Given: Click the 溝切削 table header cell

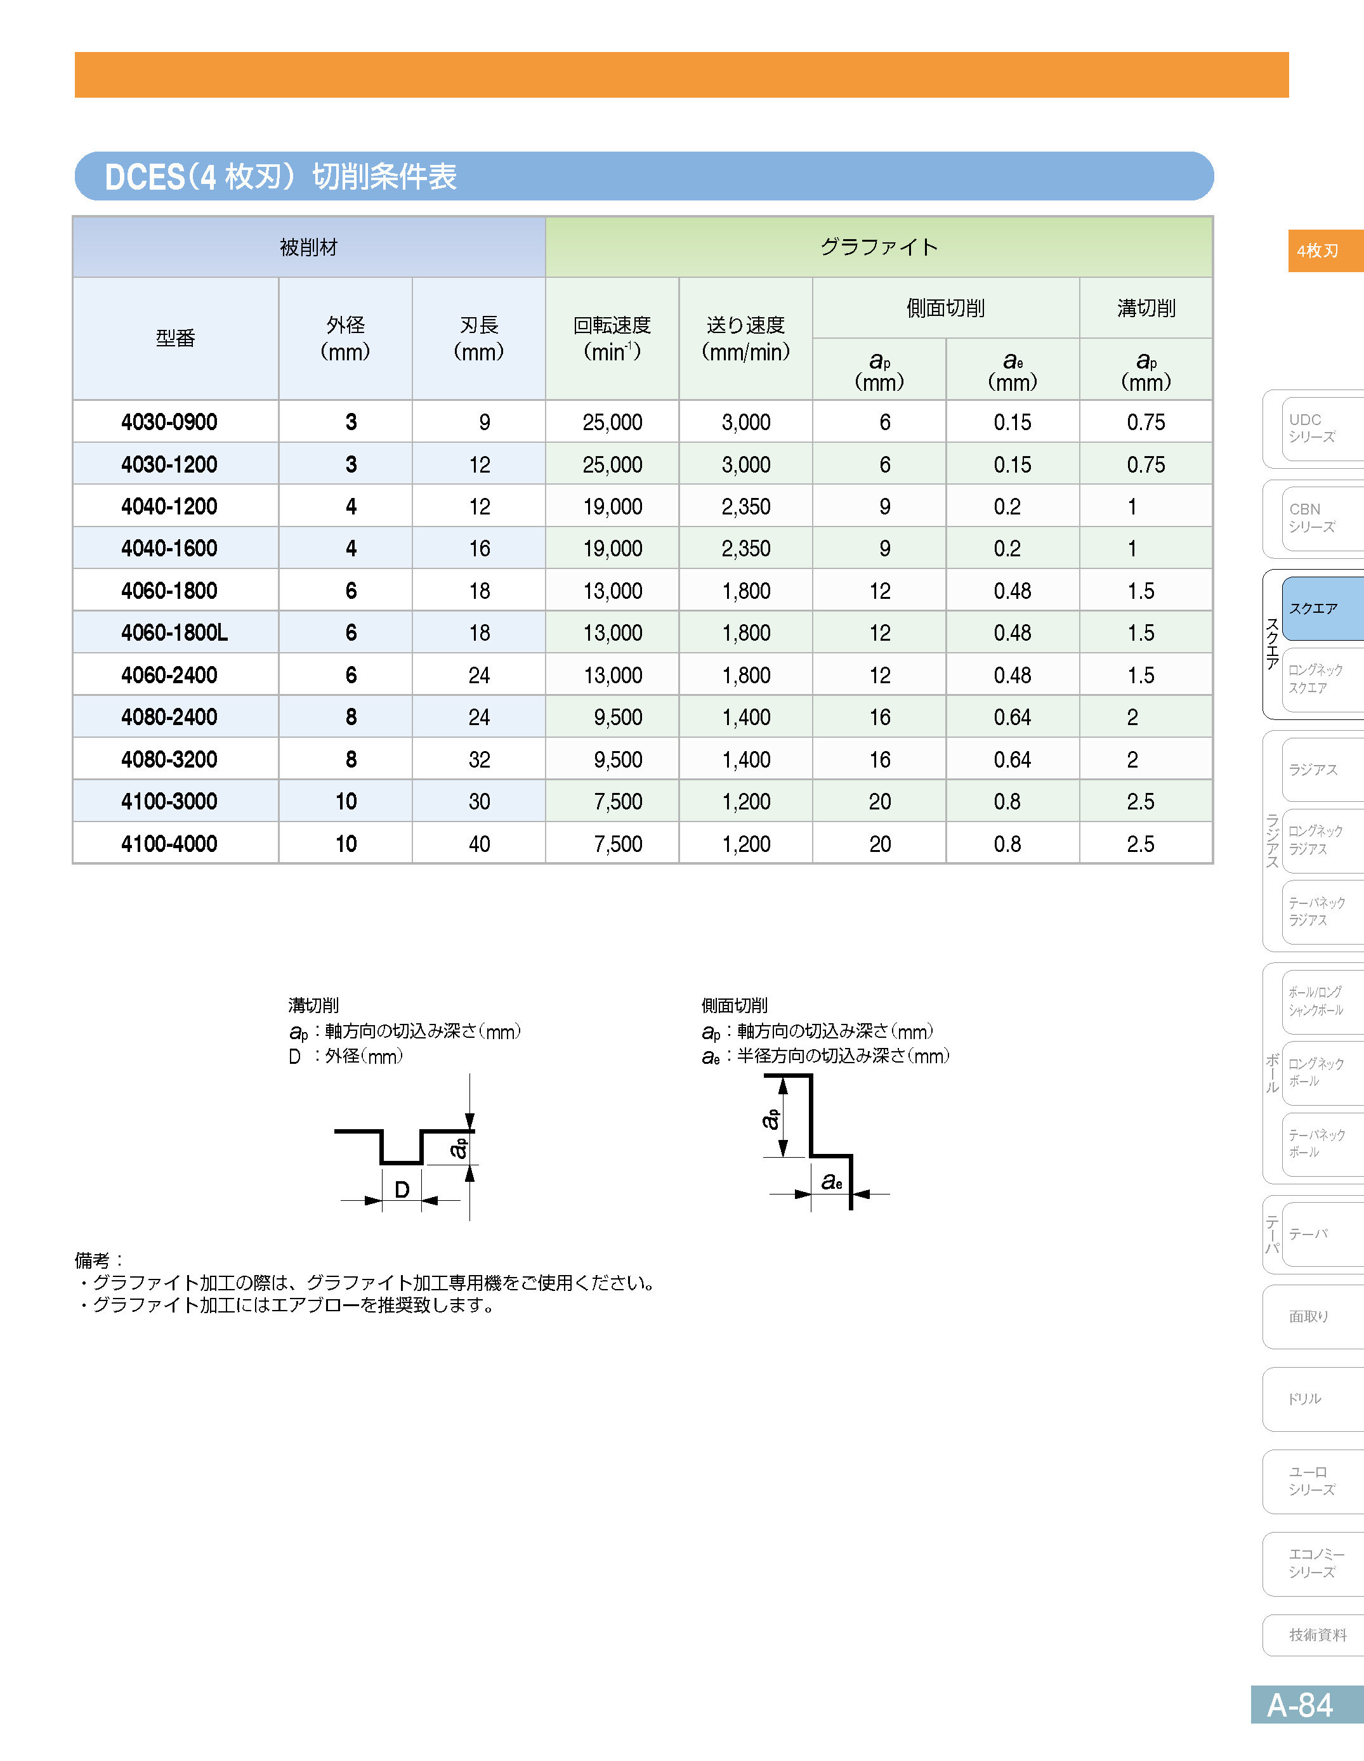Looking at the screenshot, I should tap(1146, 308).
